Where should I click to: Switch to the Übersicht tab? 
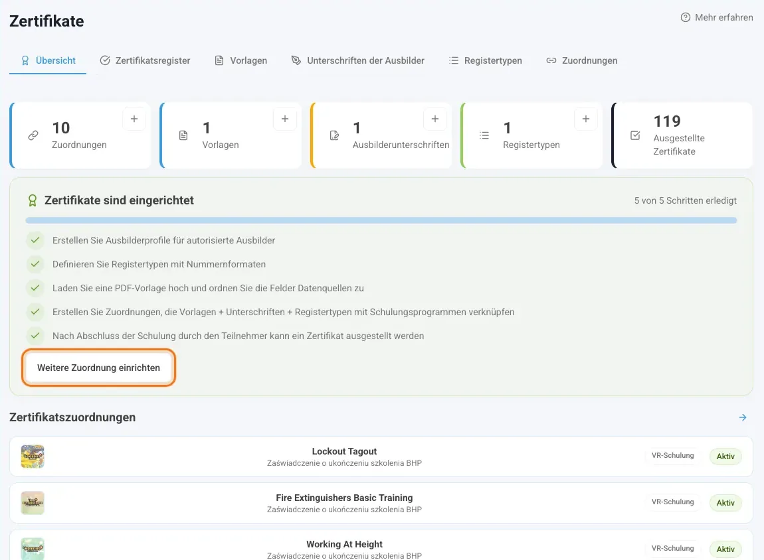click(x=48, y=61)
